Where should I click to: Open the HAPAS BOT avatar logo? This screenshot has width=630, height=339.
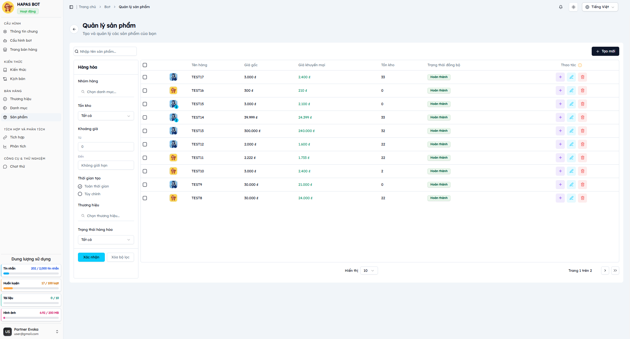pyautogui.click(x=8, y=7)
